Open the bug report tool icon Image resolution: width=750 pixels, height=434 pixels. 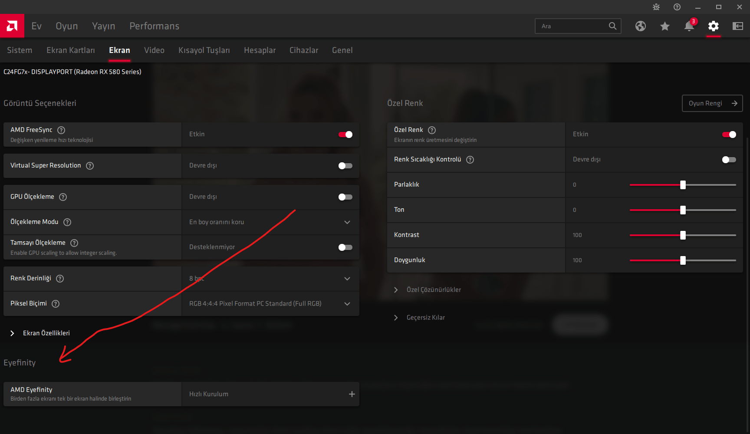pos(656,7)
